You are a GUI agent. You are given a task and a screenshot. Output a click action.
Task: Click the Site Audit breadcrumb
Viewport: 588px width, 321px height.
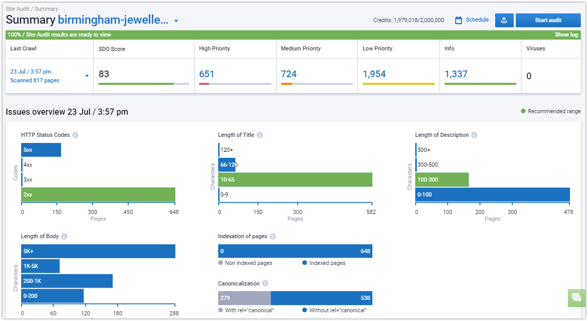(19, 9)
